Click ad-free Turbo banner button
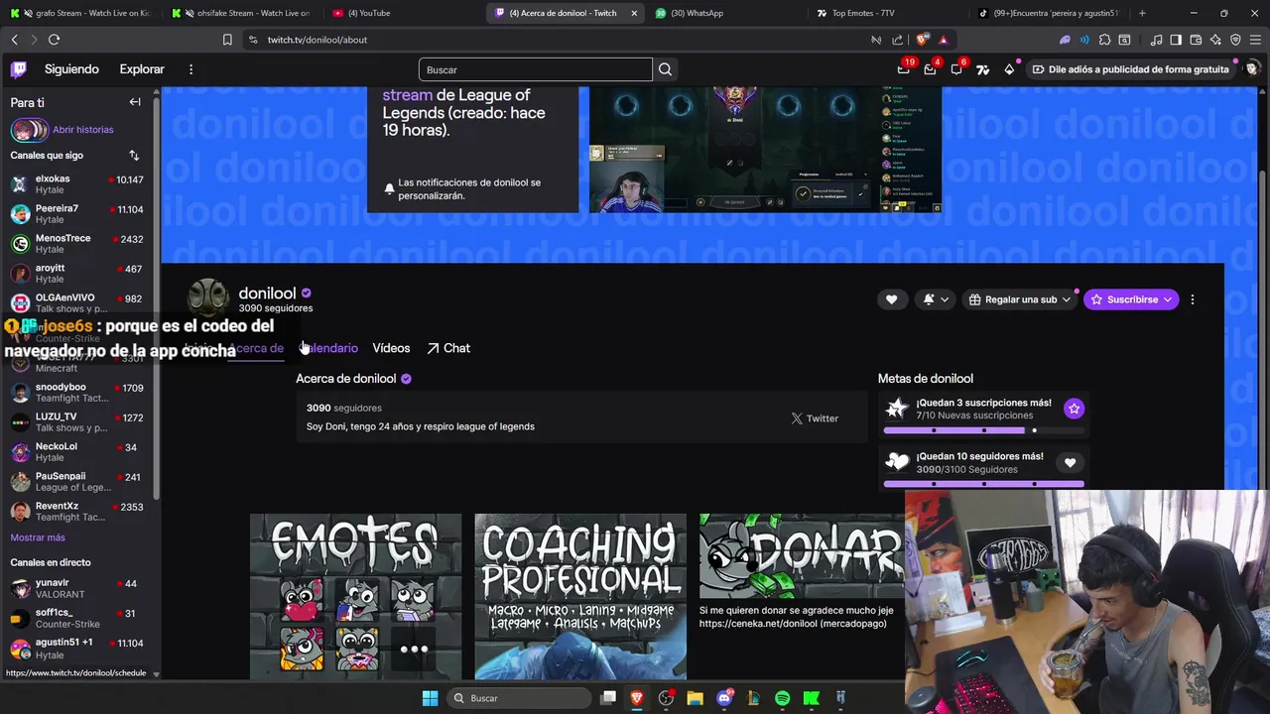 [x=1130, y=69]
